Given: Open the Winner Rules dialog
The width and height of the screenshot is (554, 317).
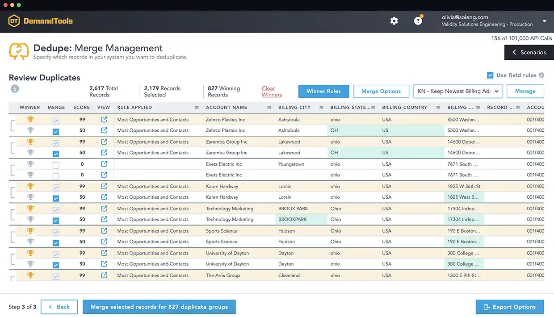Looking at the screenshot, I should click(323, 91).
